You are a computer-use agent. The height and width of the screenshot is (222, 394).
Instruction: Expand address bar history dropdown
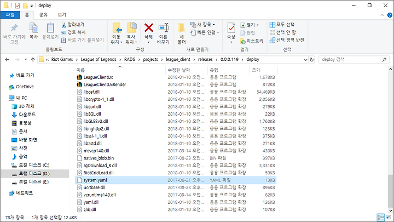305,60
